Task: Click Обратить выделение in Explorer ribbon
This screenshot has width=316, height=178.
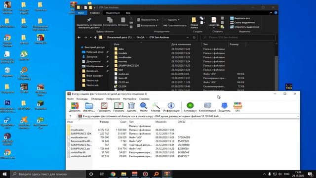Action: click(245, 27)
